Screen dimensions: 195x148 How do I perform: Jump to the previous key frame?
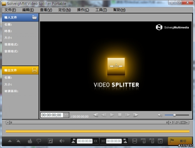coord(96,115)
